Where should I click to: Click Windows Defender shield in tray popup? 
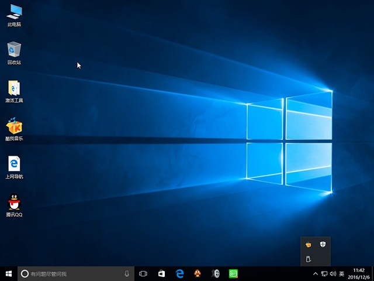[x=322, y=244]
